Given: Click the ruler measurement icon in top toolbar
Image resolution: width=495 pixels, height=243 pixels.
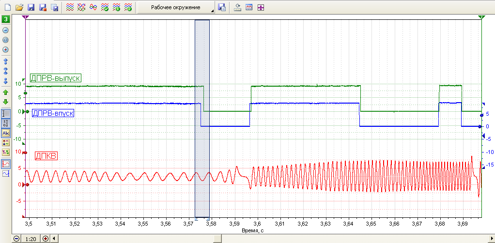Looking at the screenshot, I should coord(237,8).
